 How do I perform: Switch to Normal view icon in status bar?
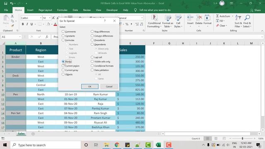pyautogui.click(x=207, y=138)
